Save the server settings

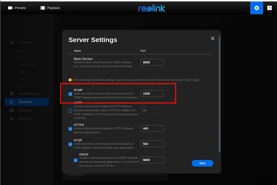click(x=202, y=163)
